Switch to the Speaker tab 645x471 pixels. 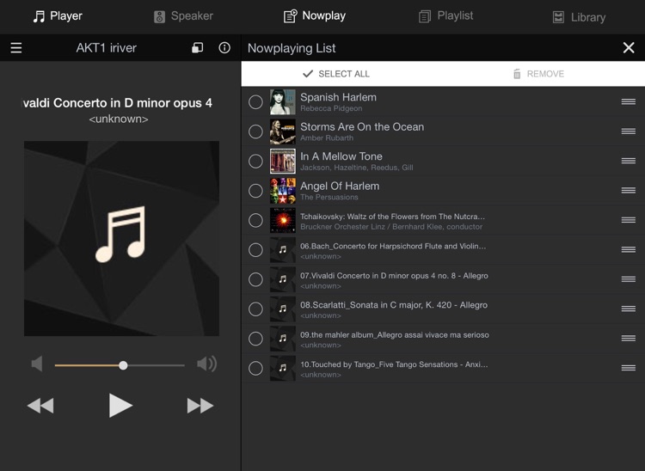(183, 16)
